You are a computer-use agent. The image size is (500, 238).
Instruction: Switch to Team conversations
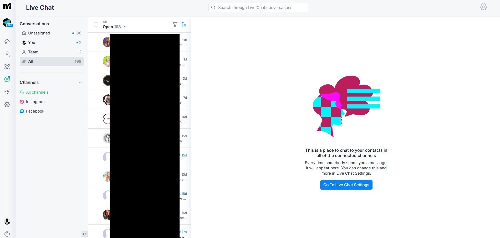point(33,52)
